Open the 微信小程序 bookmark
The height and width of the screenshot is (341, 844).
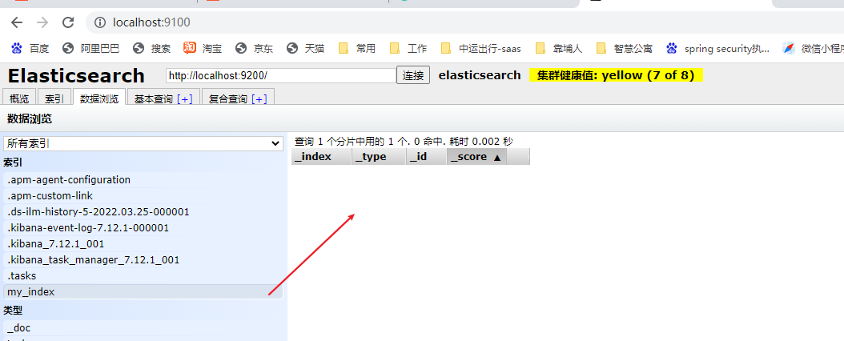pyautogui.click(x=813, y=48)
